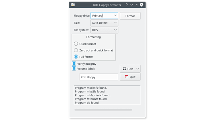Maximize window using the up chevron

136,5
